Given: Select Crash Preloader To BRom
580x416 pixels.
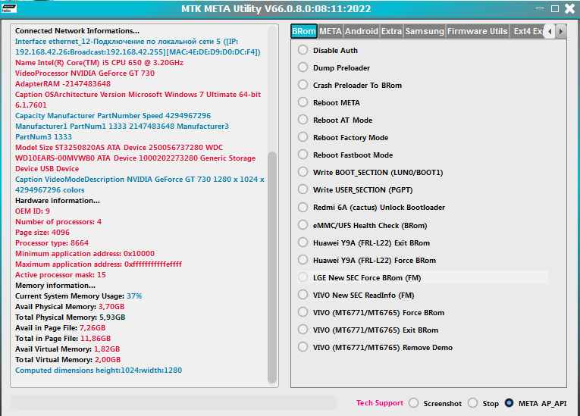Looking at the screenshot, I should (303, 86).
